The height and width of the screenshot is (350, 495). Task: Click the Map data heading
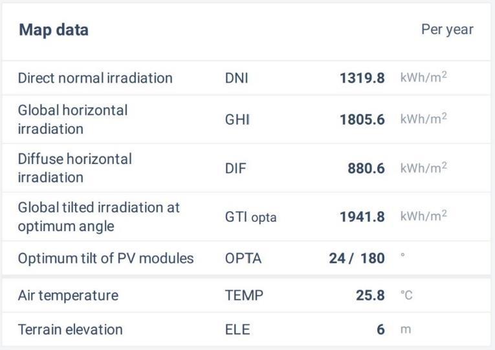pos(54,30)
